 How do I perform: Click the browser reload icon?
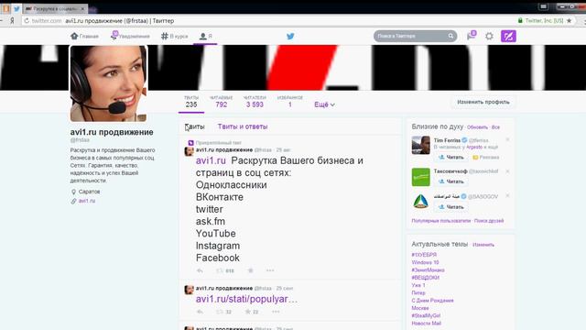coord(27,20)
